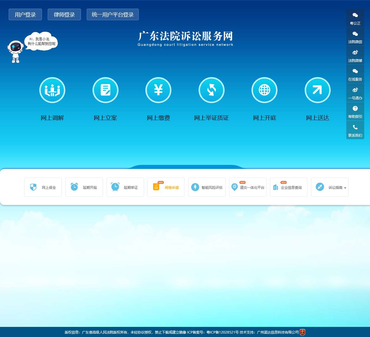370x337 pixels.
Task: Click the 联系我们 contact phone icon
Action: tap(355, 130)
